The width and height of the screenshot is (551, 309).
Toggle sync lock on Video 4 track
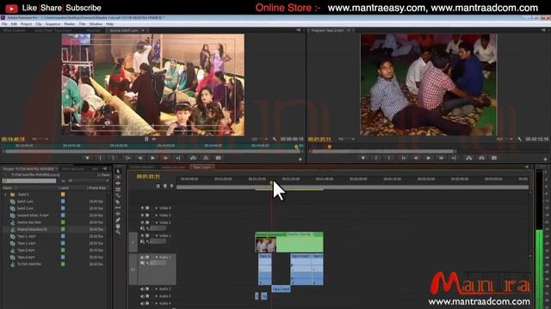147,208
